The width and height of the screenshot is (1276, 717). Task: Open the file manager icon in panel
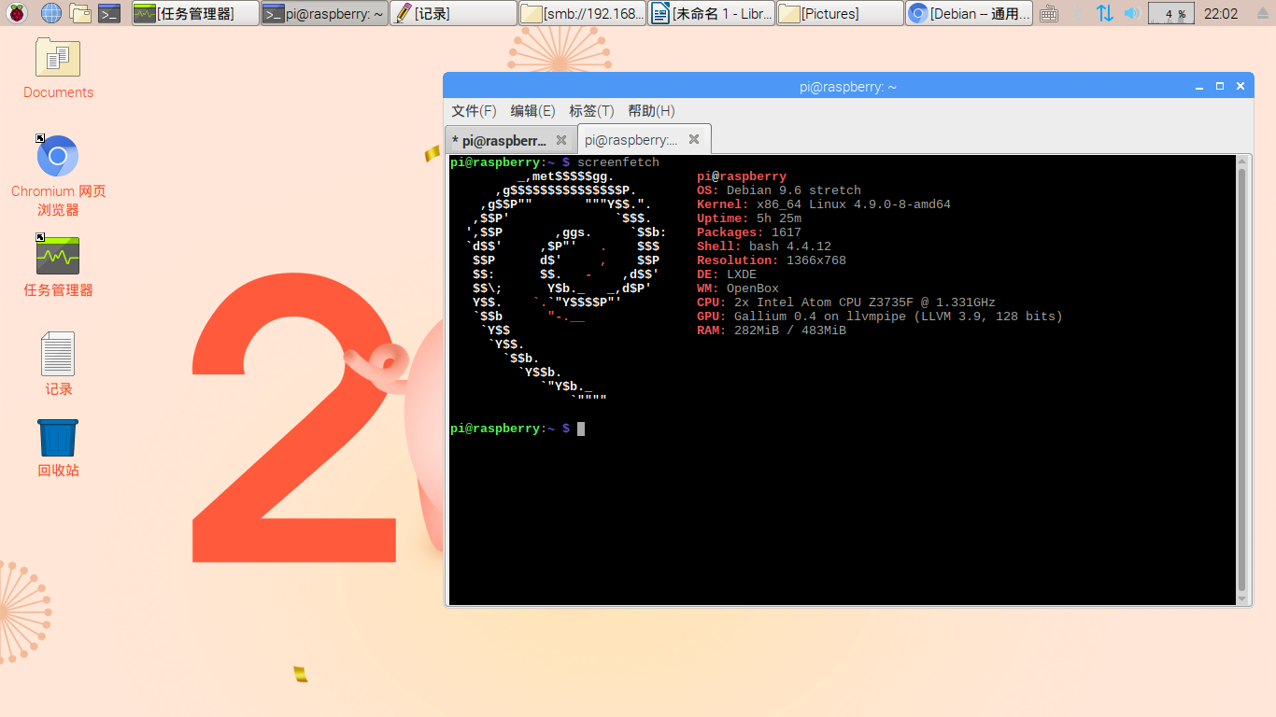[80, 13]
